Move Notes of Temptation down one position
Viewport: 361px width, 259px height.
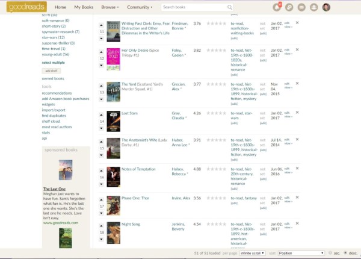tap(101, 184)
